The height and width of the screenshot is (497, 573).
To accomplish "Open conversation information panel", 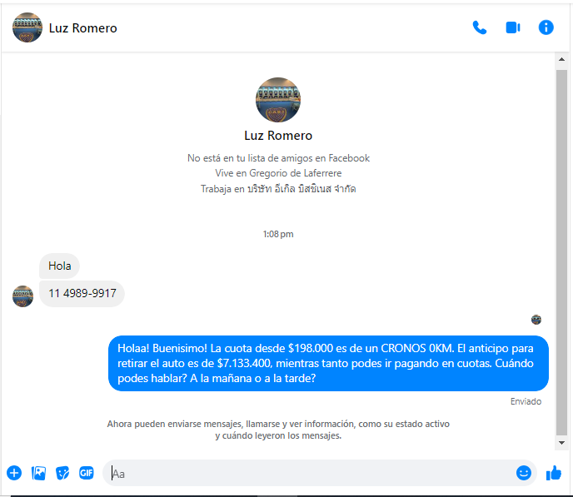I will point(546,27).
